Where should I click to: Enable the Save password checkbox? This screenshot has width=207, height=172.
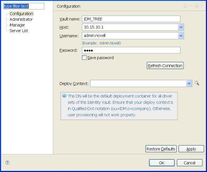pyautogui.click(x=84, y=57)
